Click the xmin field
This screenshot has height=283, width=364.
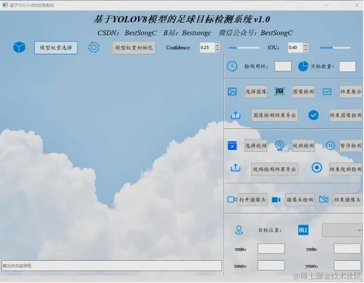pos(271,248)
